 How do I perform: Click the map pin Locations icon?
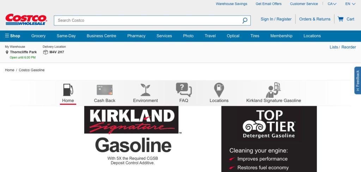pyautogui.click(x=219, y=90)
